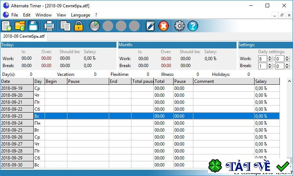Click the yellow padlock icon
This screenshot has height=176, width=293.
pos(78,26)
